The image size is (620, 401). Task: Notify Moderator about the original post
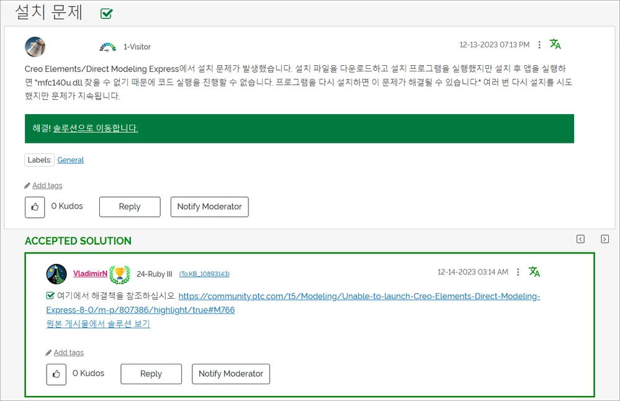tap(210, 207)
